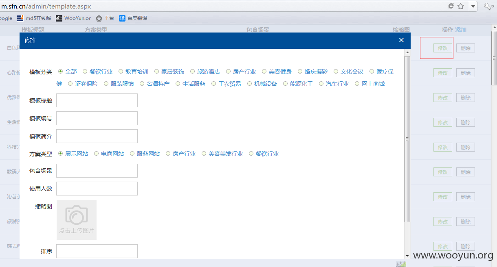Select 生活服务 category radio
Viewport: 497px width, 267px height.
pos(178,84)
